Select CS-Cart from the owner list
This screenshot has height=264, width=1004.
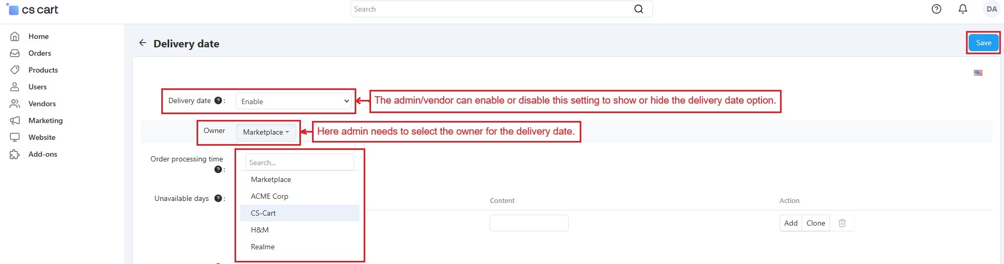click(x=264, y=213)
